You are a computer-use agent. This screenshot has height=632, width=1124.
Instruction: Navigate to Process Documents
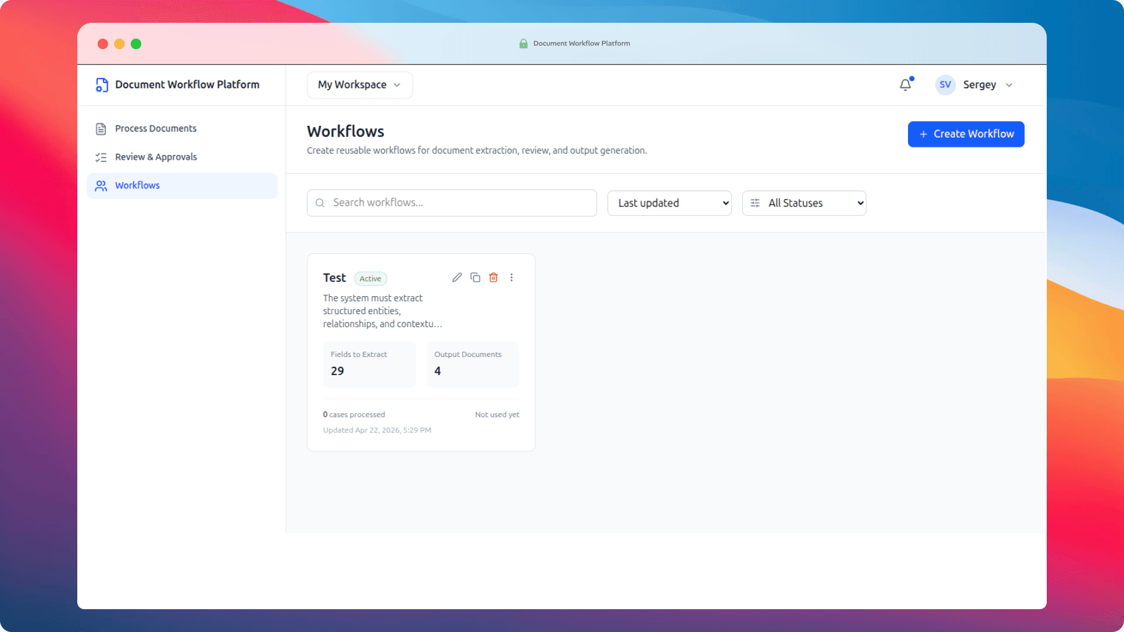(x=156, y=128)
